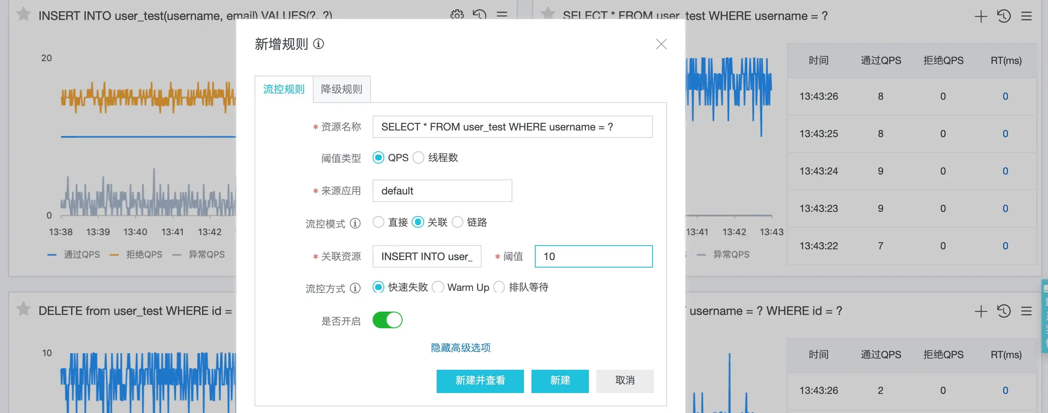Open the history icon on the SELECT panel
Screen dimensions: 1048x413
pyautogui.click(x=1004, y=16)
